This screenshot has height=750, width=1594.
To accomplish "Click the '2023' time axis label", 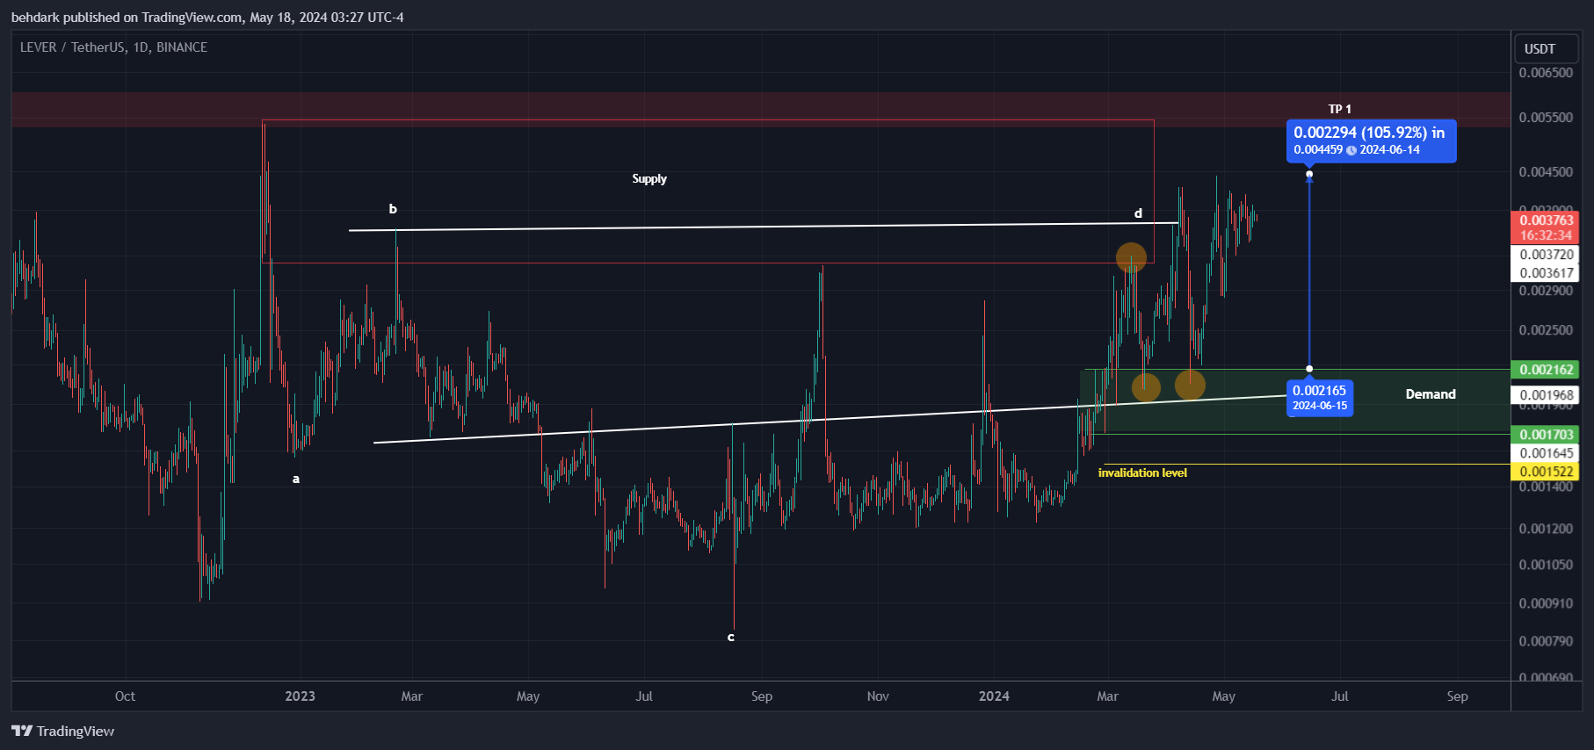I will point(300,696).
